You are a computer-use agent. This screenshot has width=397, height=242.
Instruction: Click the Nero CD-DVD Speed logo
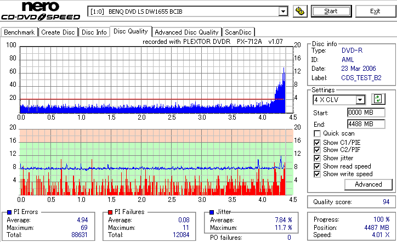(x=41, y=10)
